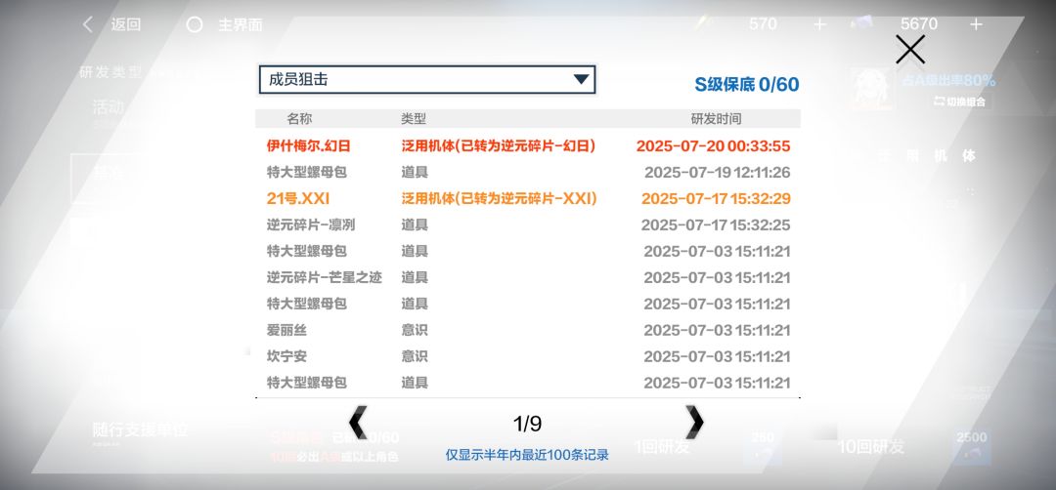Click the 仅显示半年内最近100条记录 note
Screen dimensions: 1056x490
(527, 455)
